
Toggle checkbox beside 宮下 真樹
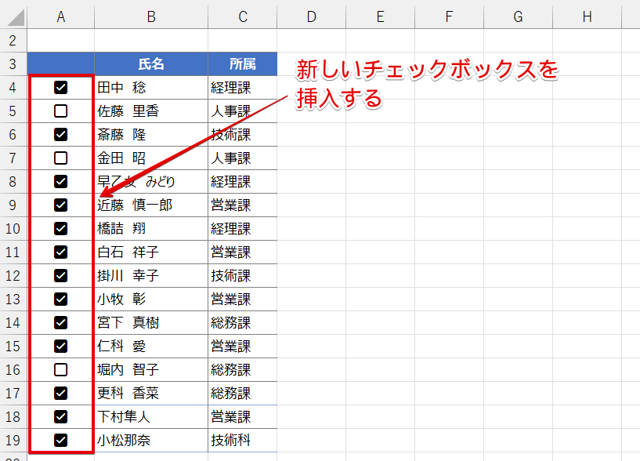(61, 323)
